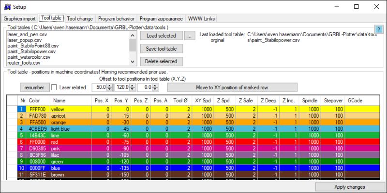Click the X offset input field showing 50.0
This screenshot has height=193, width=387.
100,87
